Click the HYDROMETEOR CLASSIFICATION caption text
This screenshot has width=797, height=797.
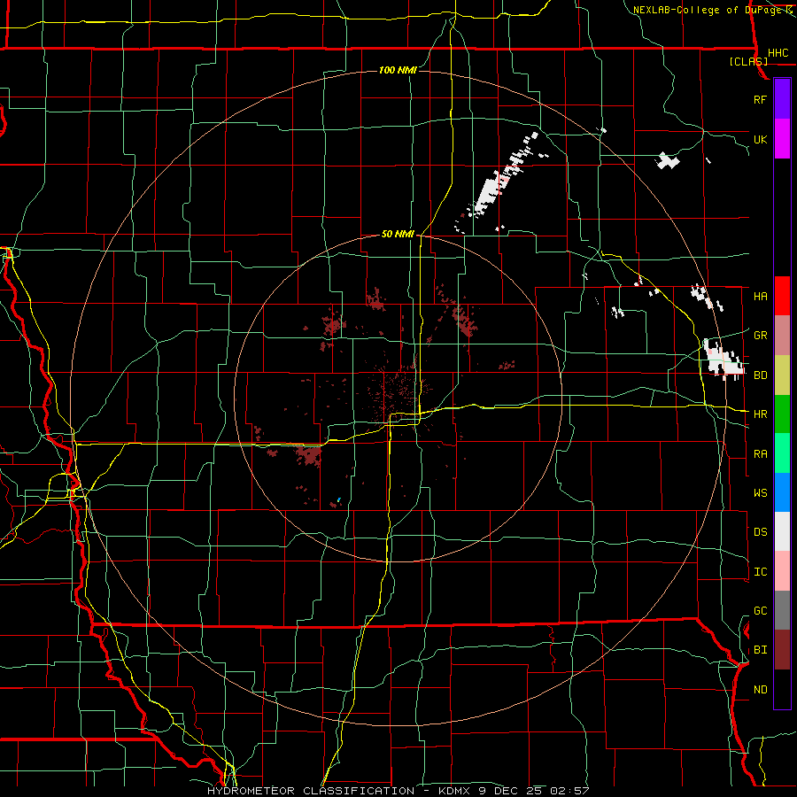pyautogui.click(x=311, y=791)
